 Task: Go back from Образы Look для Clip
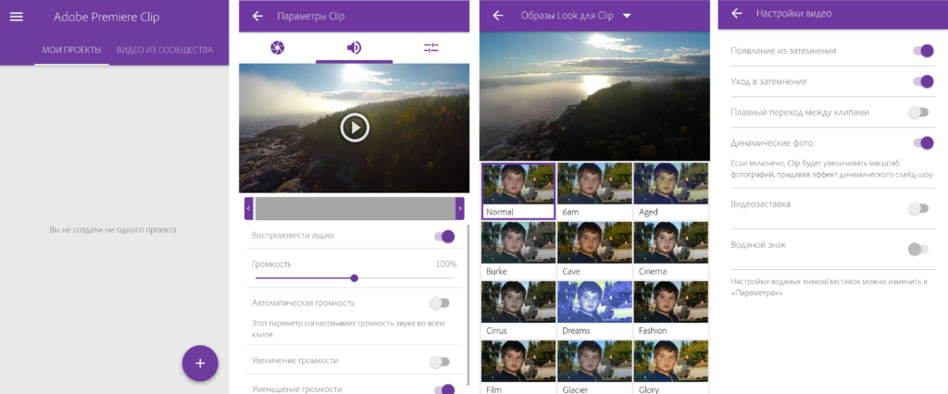(x=498, y=16)
